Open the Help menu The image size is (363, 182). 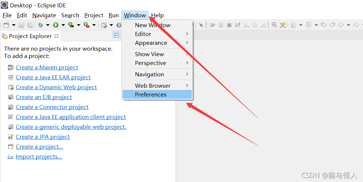157,15
